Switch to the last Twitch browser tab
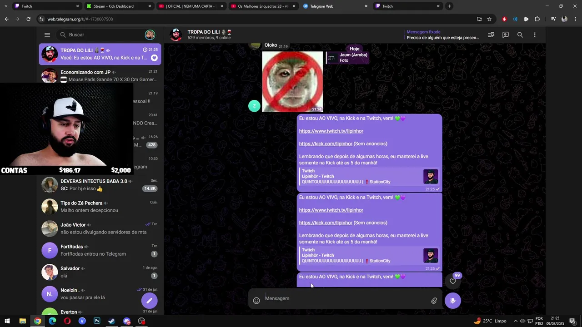The height and width of the screenshot is (327, 582). 407,6
